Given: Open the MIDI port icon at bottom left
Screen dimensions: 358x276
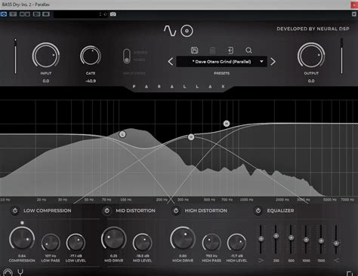Looking at the screenshot, I should pos(8,273).
